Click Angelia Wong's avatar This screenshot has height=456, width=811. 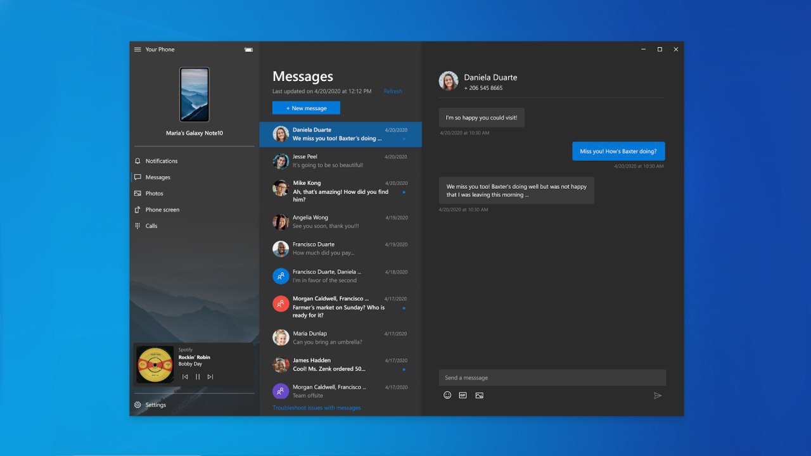point(281,222)
